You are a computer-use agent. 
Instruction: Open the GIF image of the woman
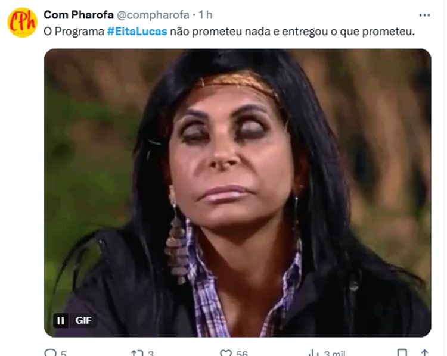(x=237, y=193)
